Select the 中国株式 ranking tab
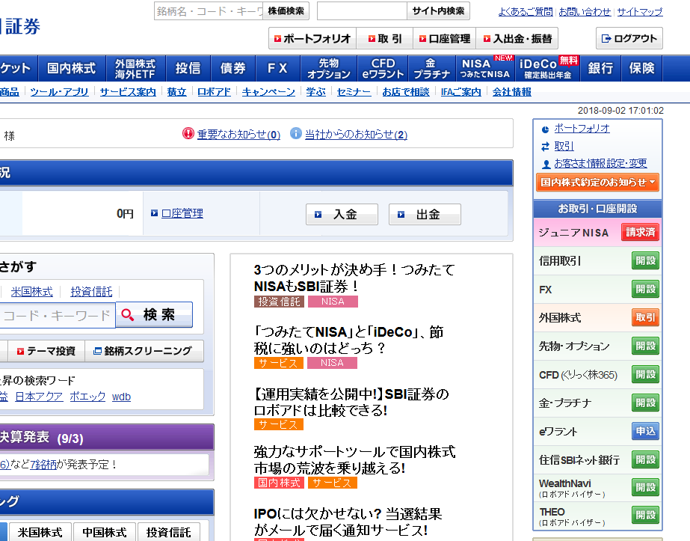The width and height of the screenshot is (690, 541). (x=105, y=532)
